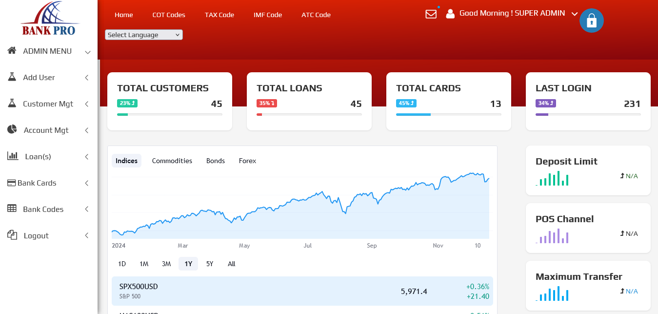Open the Select Language dropdown
This screenshot has width=658, height=314.
[144, 35]
